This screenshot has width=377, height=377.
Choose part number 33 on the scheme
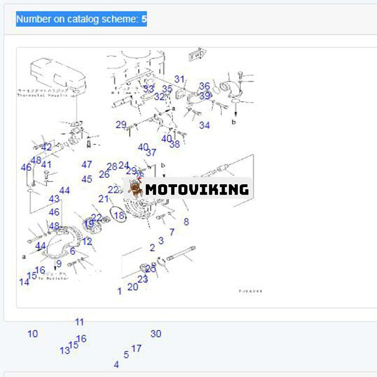[x=148, y=88]
